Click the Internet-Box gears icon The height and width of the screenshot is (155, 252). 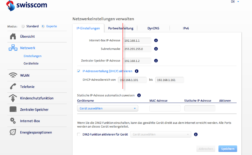pos(13,120)
